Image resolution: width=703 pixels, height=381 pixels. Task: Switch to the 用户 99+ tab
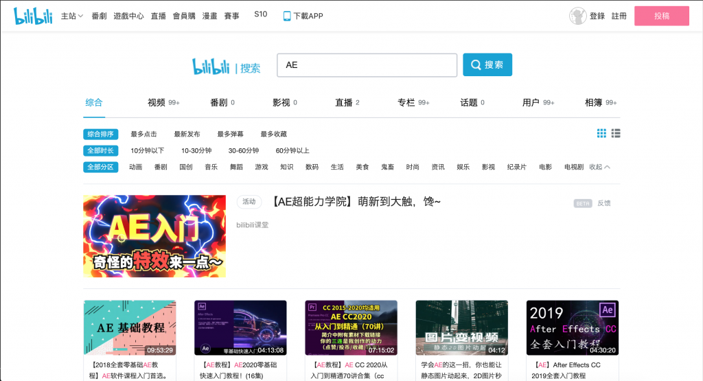point(538,103)
